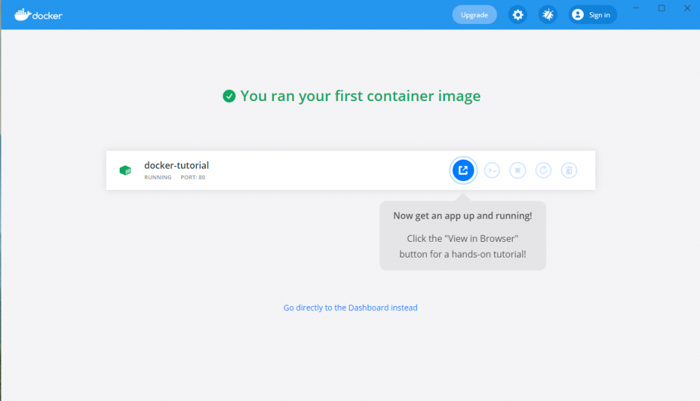Click the Upgrade button
Screen dimensions: 700x401
474,15
